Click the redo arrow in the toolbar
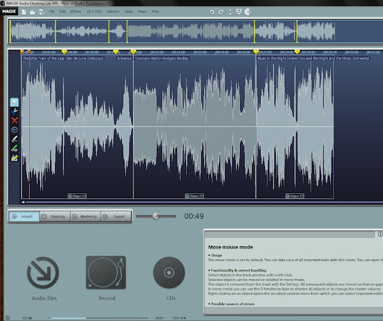383x321 pixels. tap(221, 12)
